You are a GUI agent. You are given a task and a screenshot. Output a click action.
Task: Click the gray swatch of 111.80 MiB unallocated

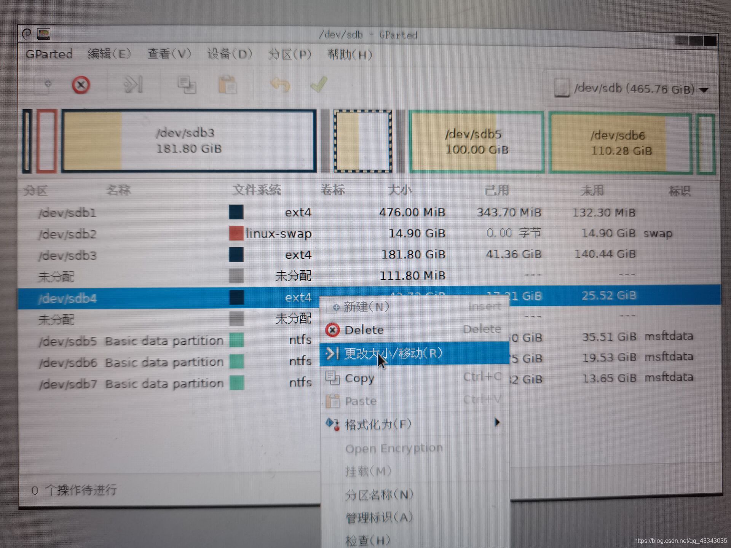click(236, 276)
